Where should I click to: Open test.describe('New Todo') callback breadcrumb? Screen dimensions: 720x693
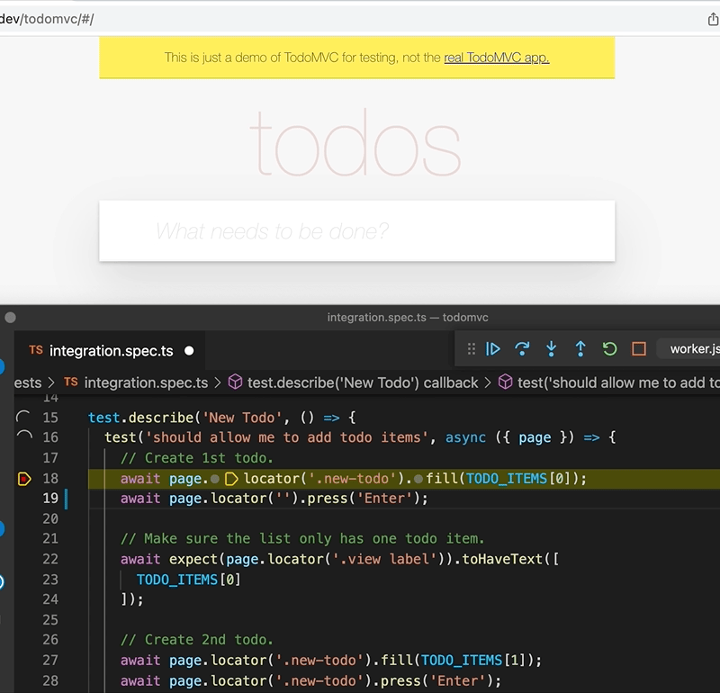point(363,382)
